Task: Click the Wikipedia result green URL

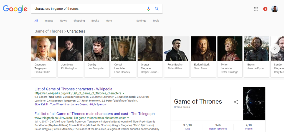Action: (x=78, y=93)
